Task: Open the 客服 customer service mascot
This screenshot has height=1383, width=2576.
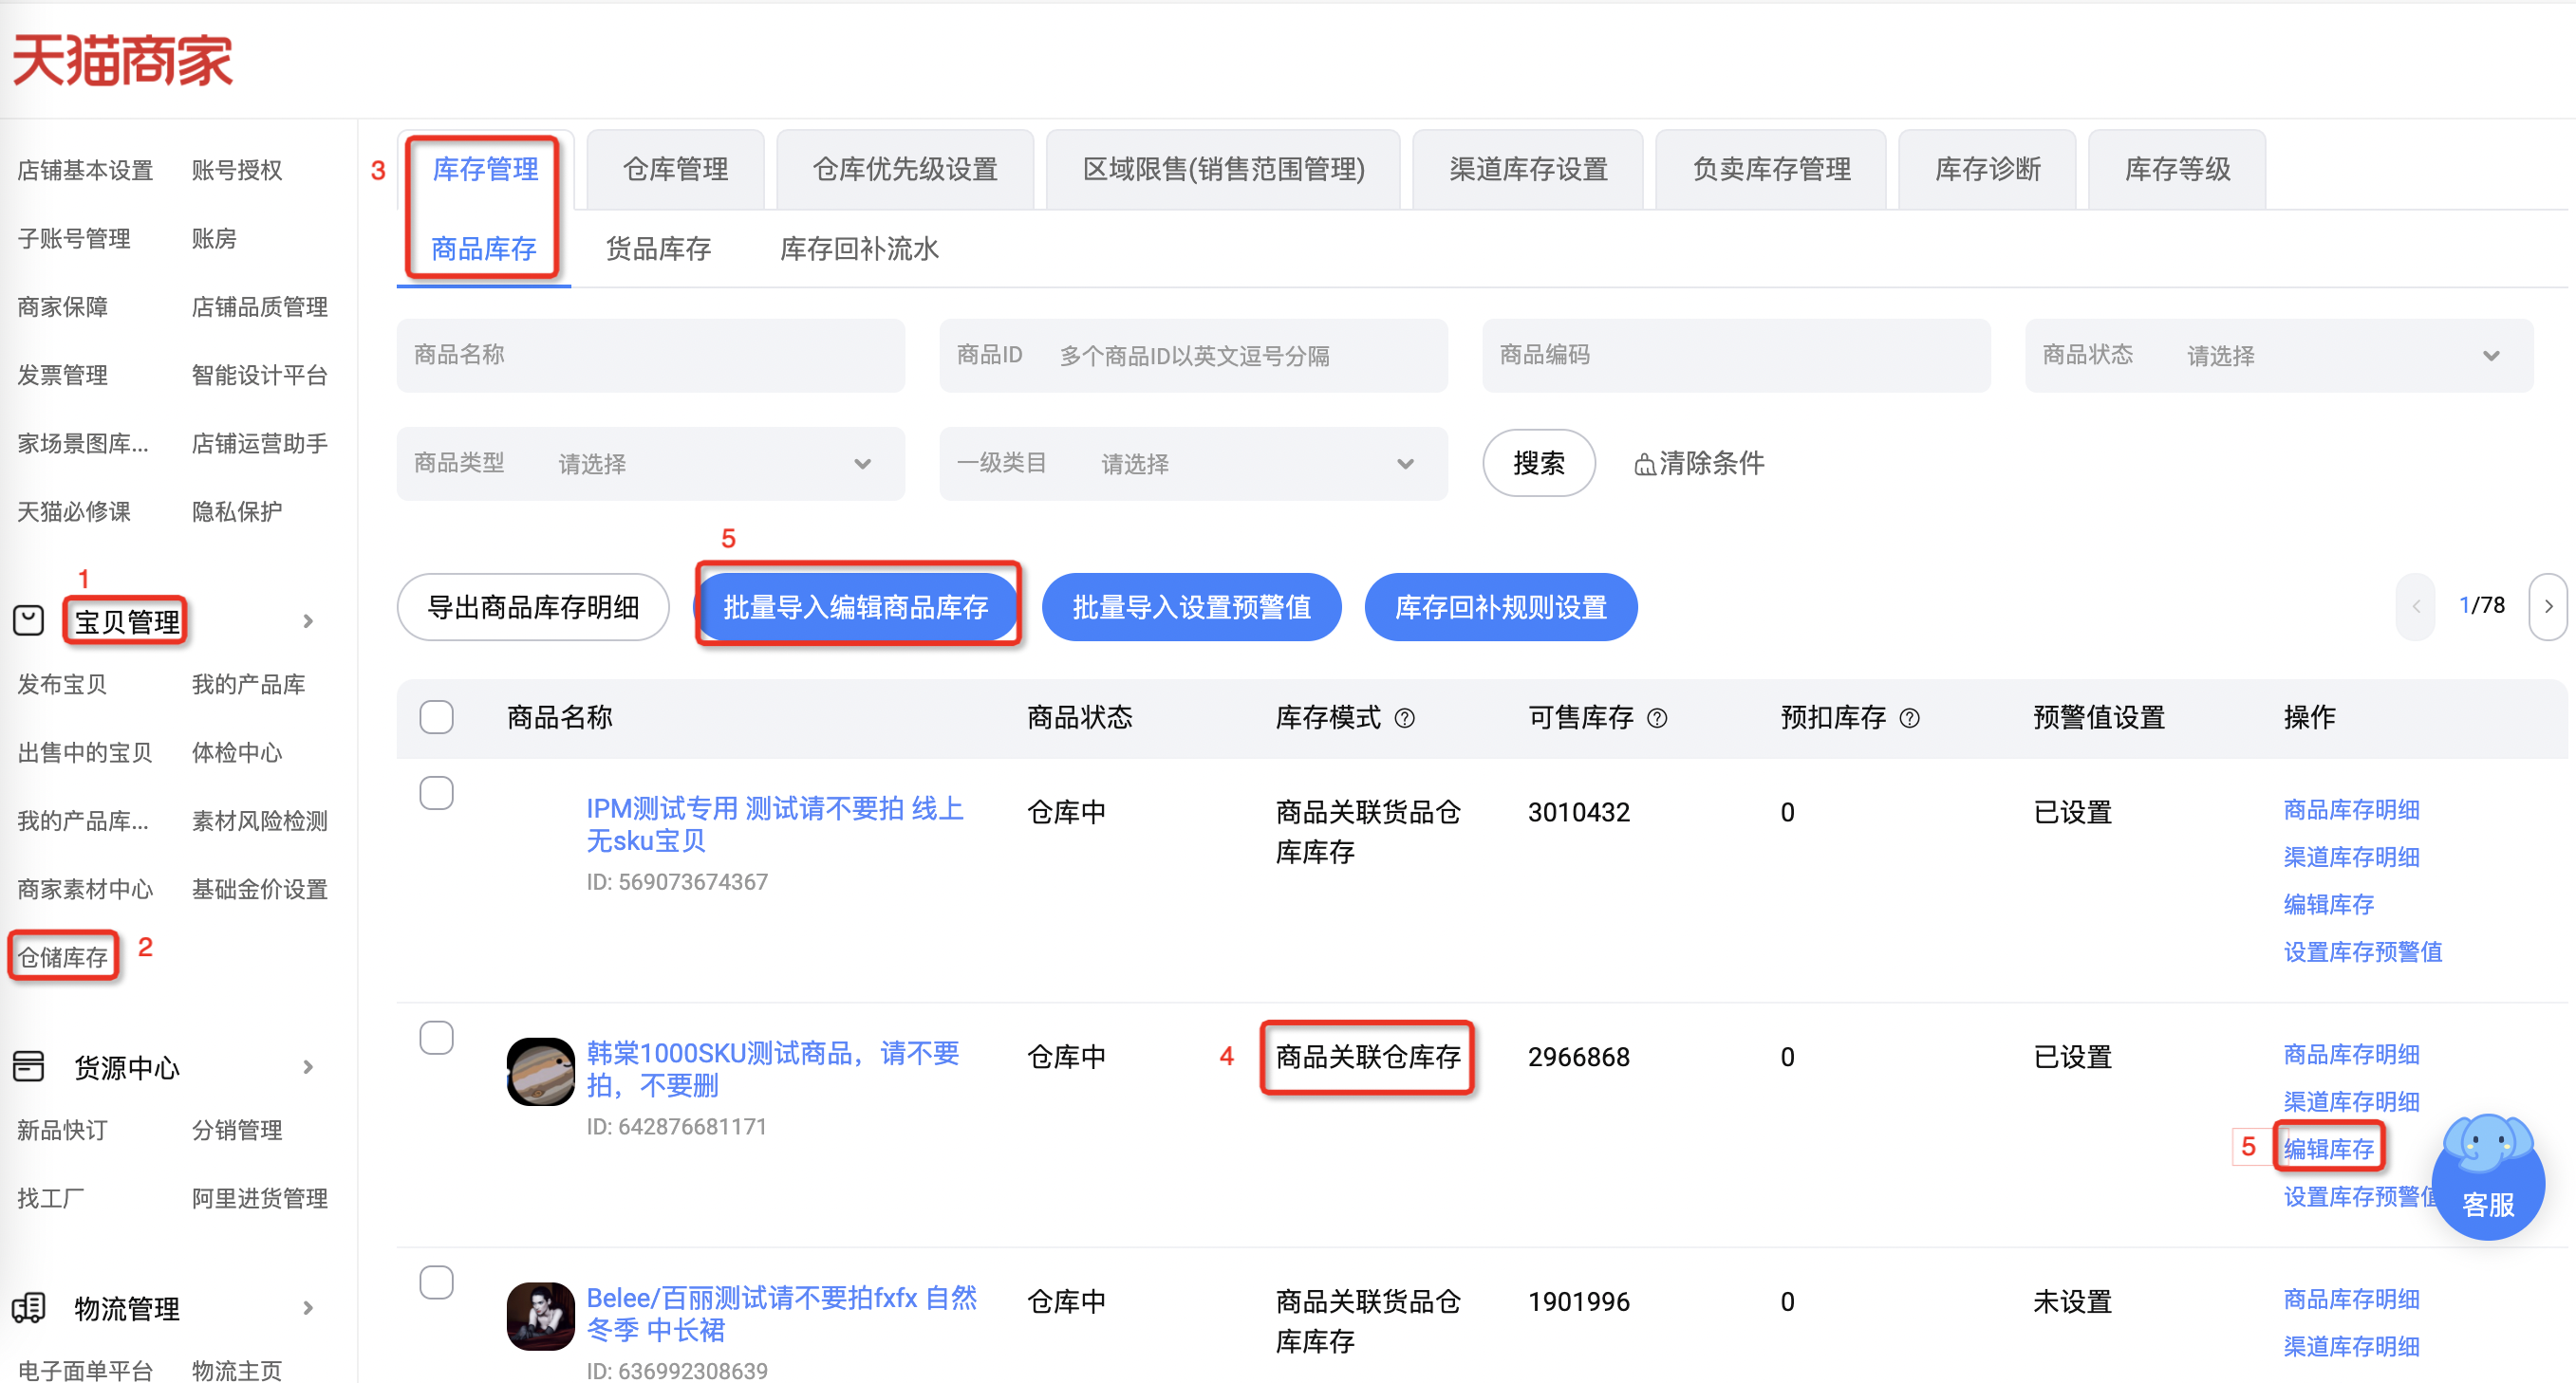Action: pos(2488,1176)
